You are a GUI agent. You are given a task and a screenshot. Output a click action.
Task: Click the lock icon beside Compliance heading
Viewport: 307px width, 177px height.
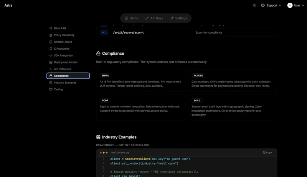(98, 53)
